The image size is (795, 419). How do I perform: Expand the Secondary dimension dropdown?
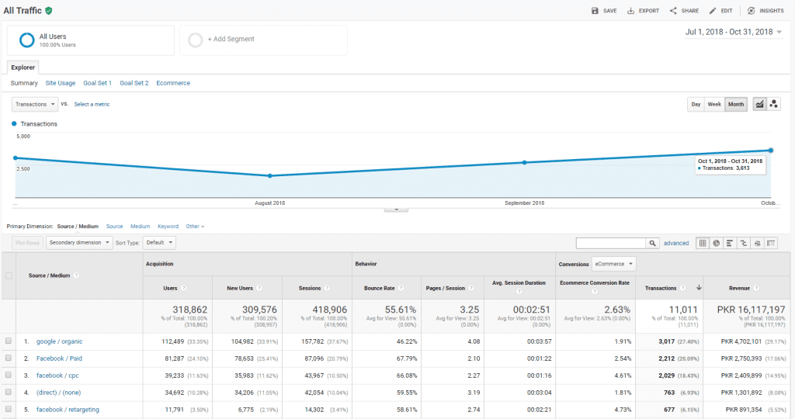click(80, 243)
